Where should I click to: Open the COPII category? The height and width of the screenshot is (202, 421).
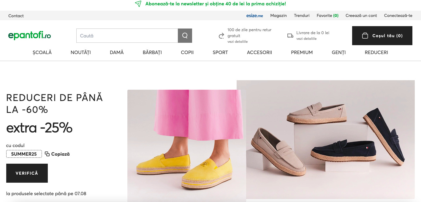pos(187,52)
